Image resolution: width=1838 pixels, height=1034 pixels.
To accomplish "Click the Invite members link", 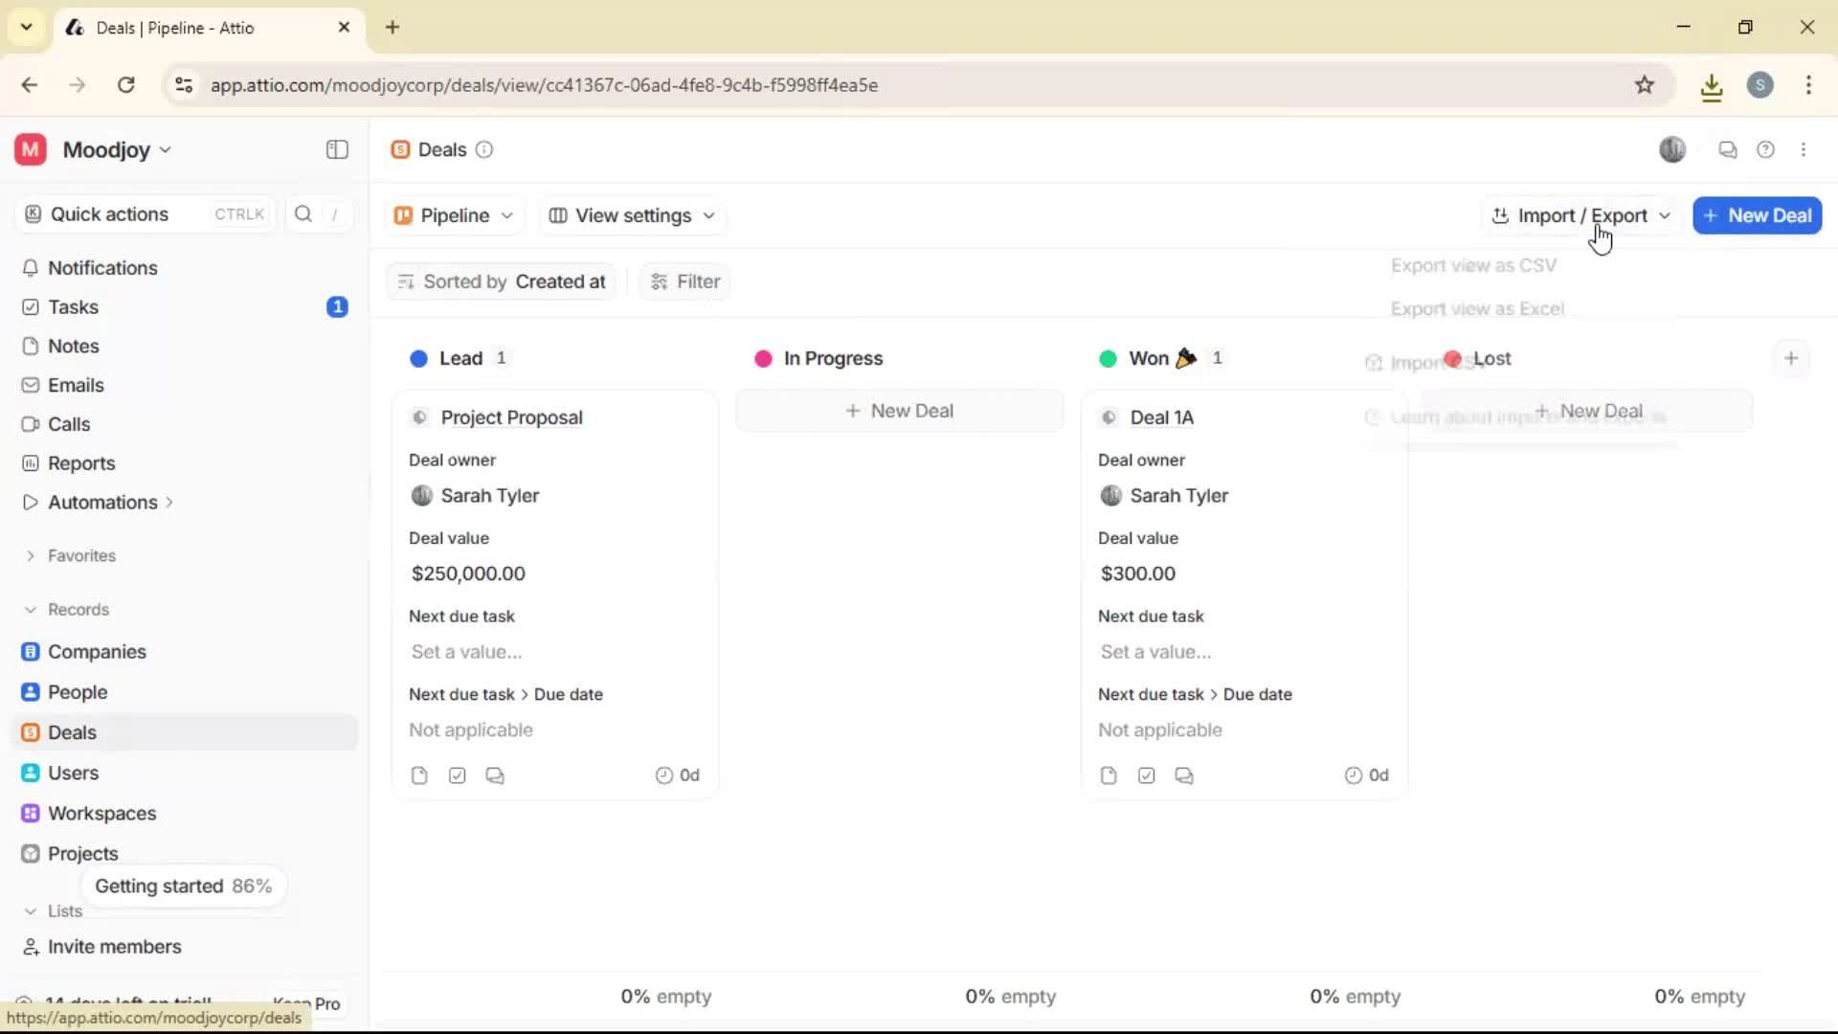I will (x=113, y=947).
